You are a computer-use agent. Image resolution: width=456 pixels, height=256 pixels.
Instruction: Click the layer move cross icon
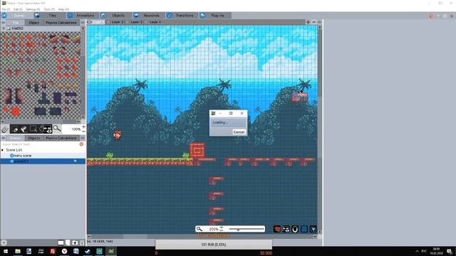coord(308,22)
